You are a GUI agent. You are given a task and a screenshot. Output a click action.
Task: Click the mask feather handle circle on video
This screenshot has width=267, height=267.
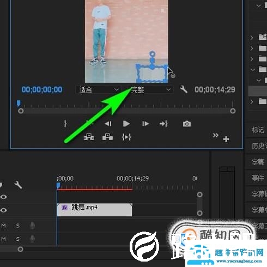click(152, 54)
